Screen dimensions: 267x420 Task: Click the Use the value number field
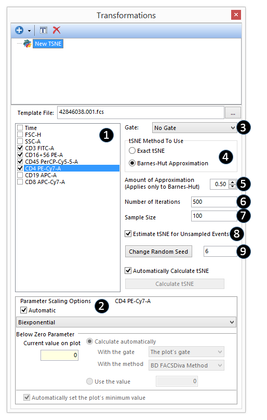pyautogui.click(x=177, y=381)
